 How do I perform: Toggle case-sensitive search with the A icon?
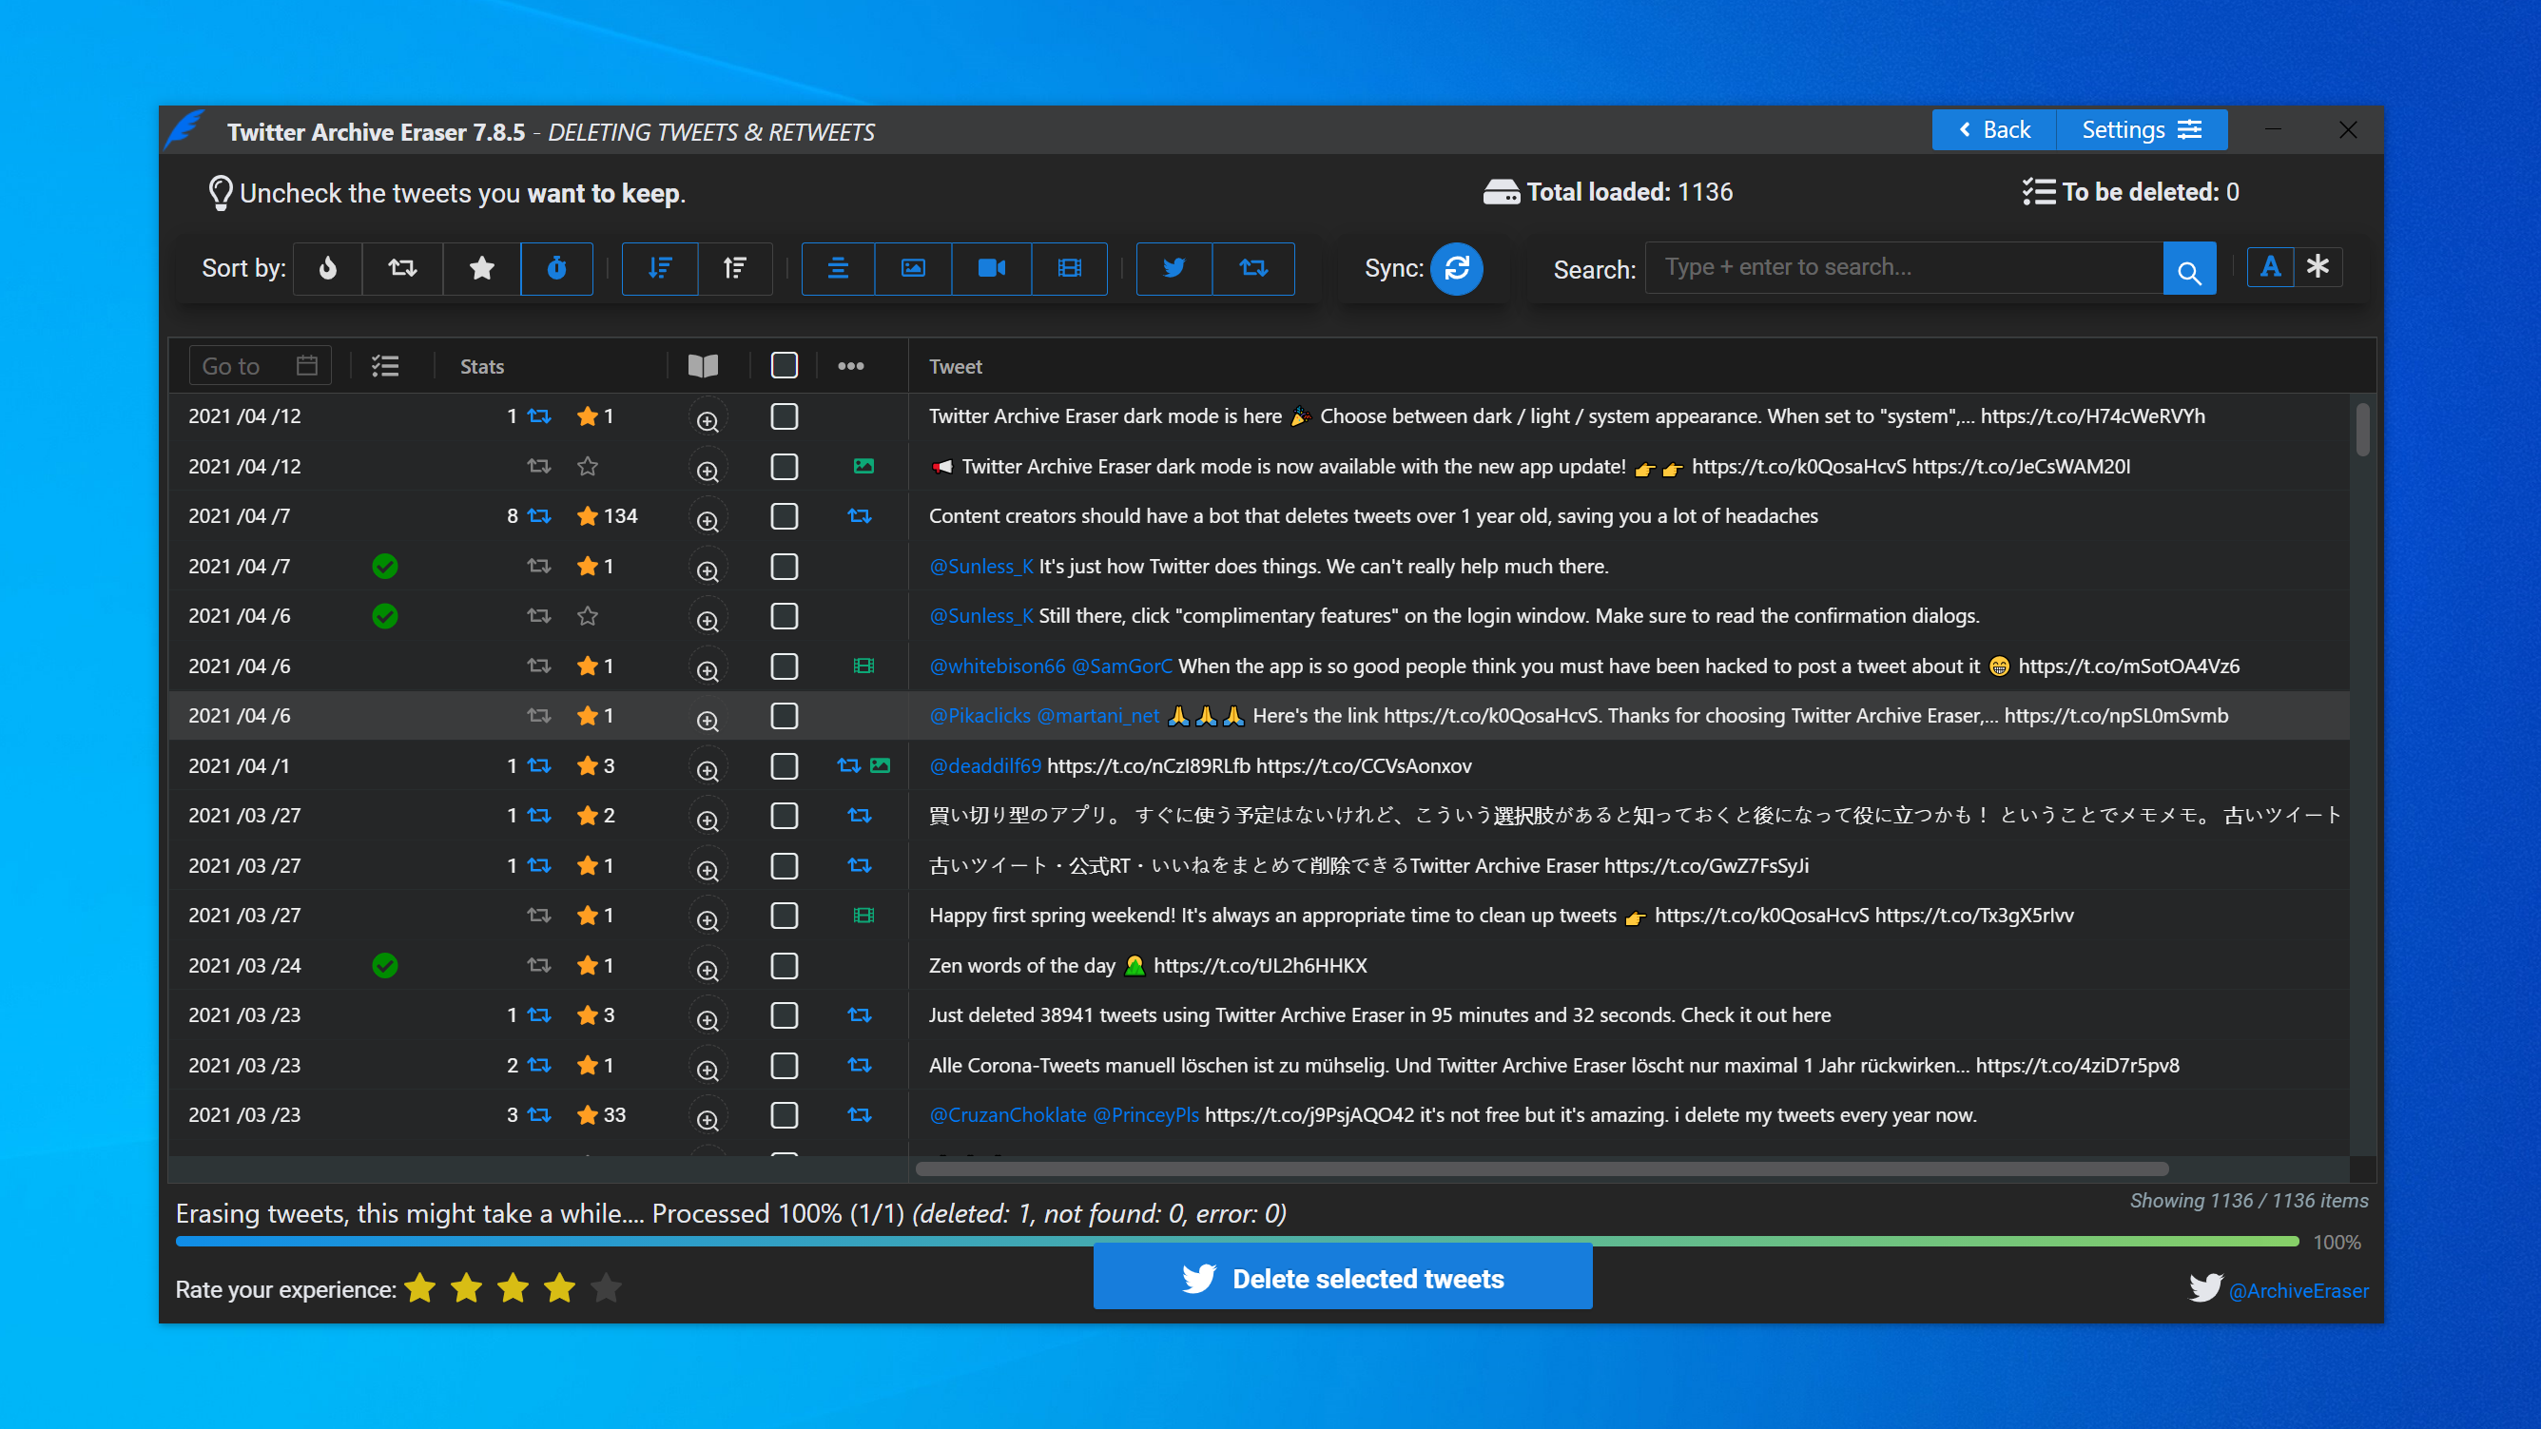pyautogui.click(x=2270, y=266)
